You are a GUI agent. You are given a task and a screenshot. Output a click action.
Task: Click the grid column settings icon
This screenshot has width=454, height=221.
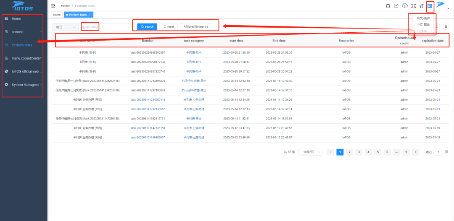click(x=446, y=26)
